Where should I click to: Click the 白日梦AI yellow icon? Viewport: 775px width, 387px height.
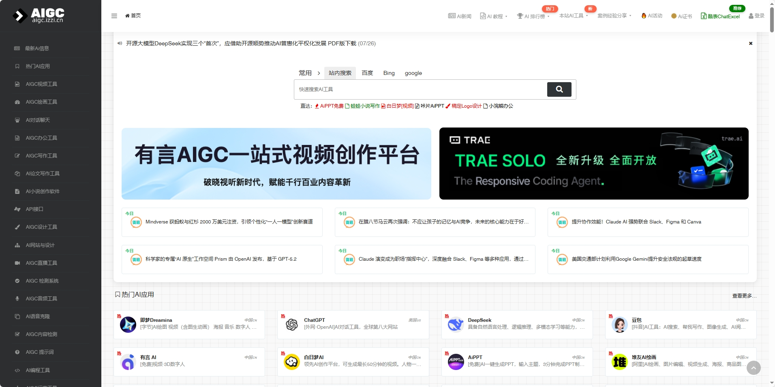292,361
